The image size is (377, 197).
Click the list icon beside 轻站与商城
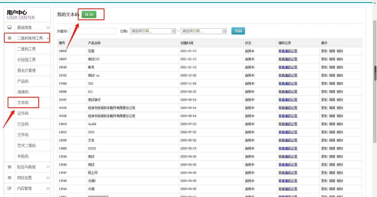point(10,167)
